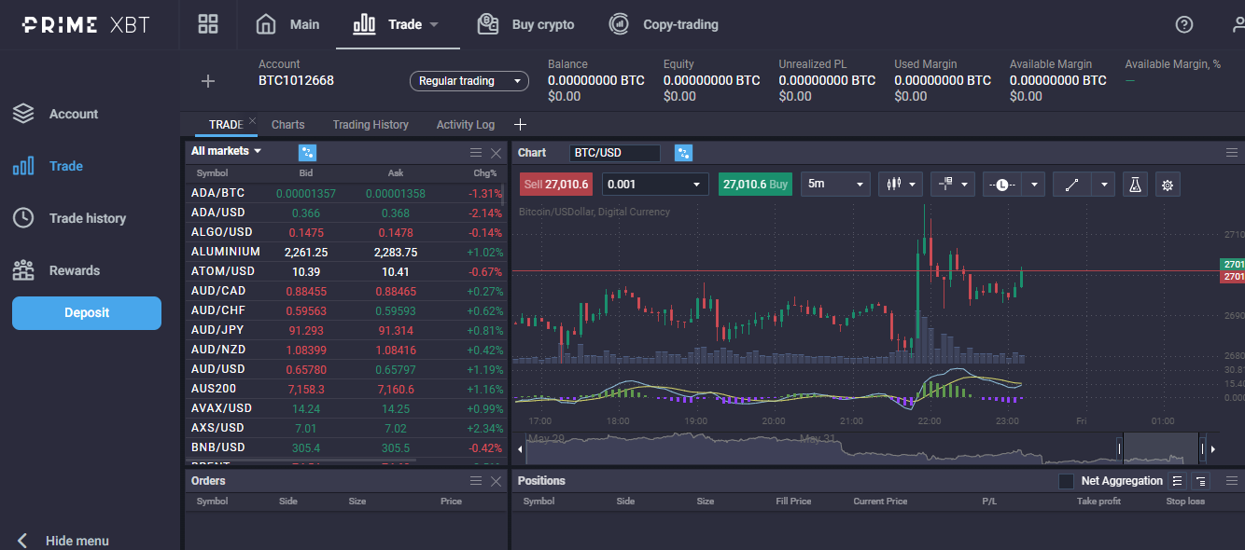Expand the chart type dropdown arrow
Image resolution: width=1245 pixels, height=550 pixels.
pos(915,184)
